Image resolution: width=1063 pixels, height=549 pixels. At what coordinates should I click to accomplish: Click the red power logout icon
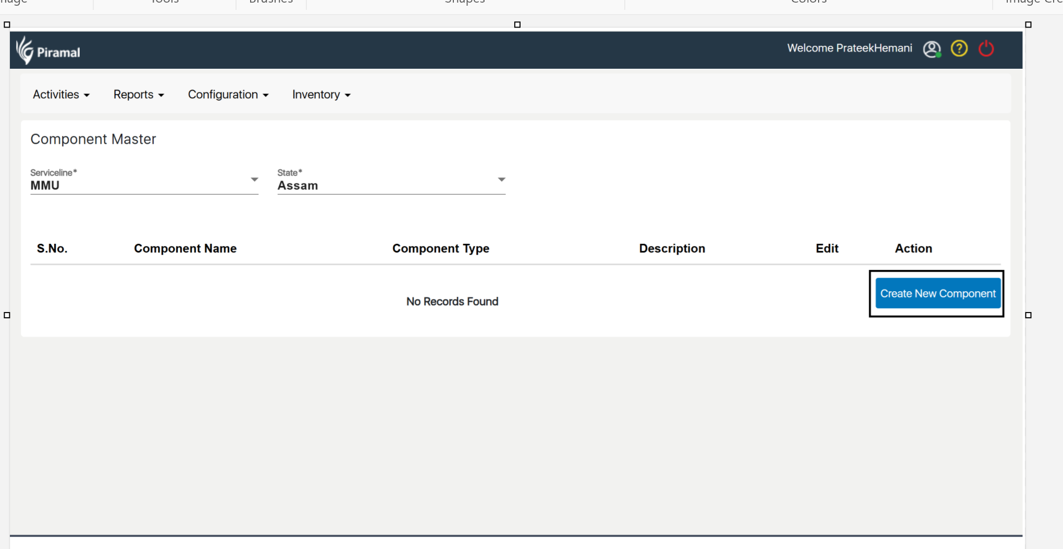tap(986, 48)
